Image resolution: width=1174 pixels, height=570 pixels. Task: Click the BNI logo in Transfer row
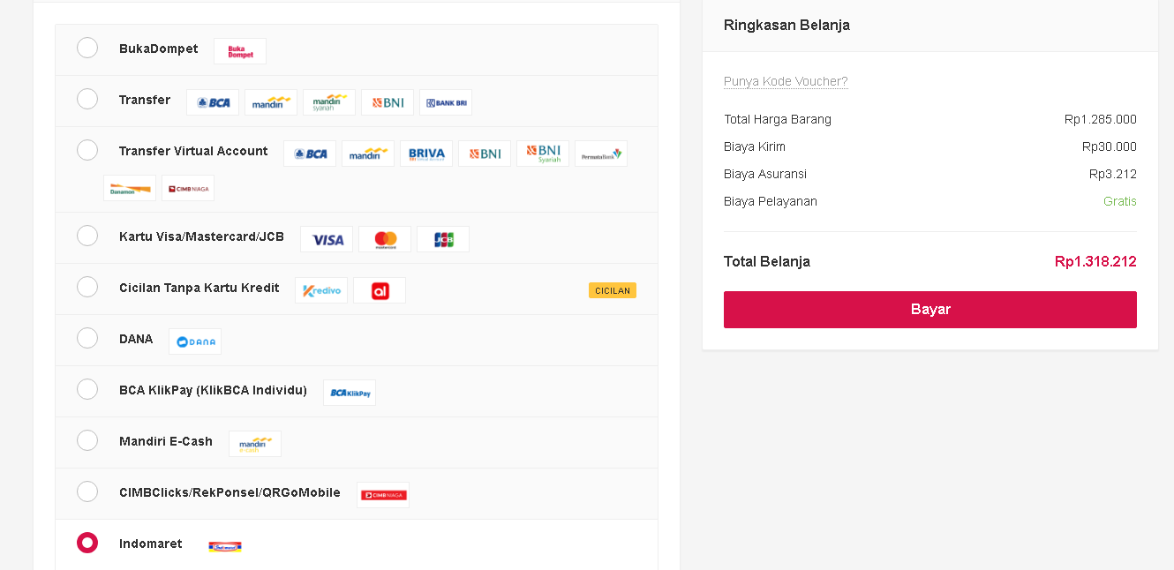tap(388, 102)
